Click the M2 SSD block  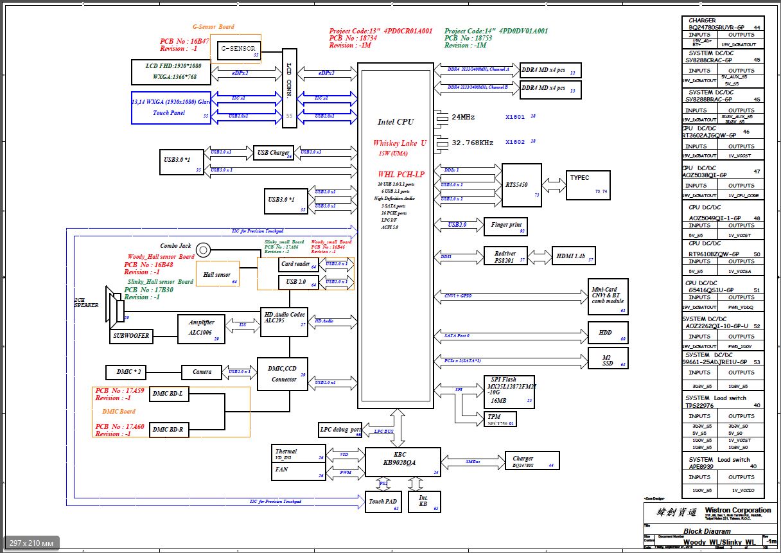click(x=608, y=358)
